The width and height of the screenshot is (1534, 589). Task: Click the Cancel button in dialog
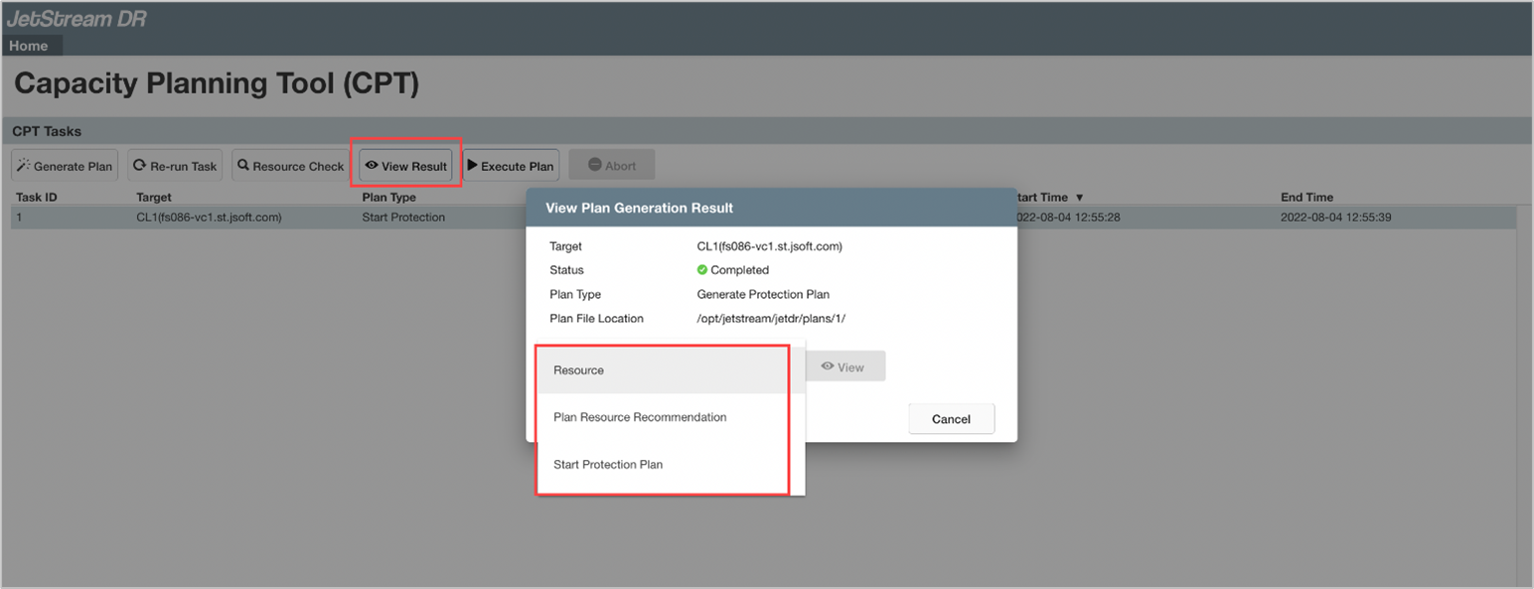(x=951, y=419)
